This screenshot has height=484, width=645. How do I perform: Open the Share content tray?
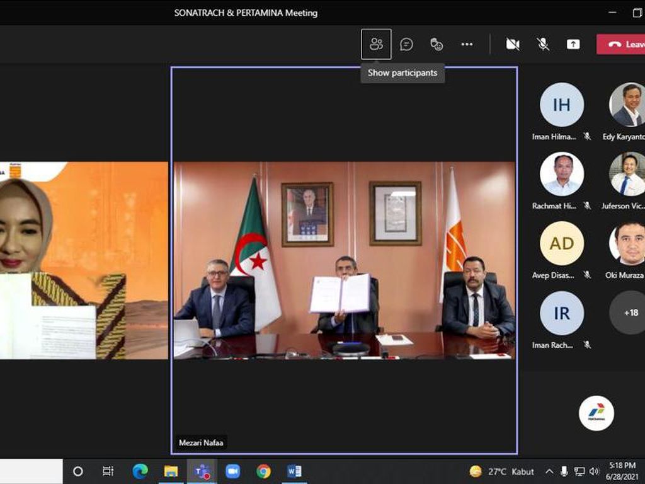pyautogui.click(x=573, y=44)
